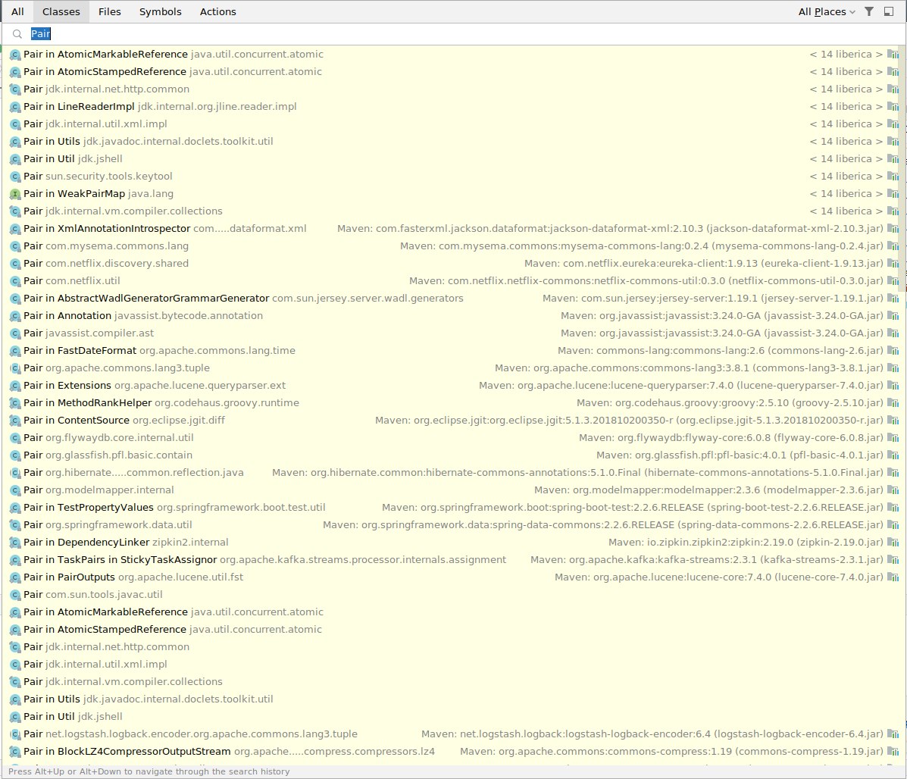The image size is (907, 779).
Task: Click library icon on eureka-client-1.9.13.jar row
Action: [x=893, y=264]
